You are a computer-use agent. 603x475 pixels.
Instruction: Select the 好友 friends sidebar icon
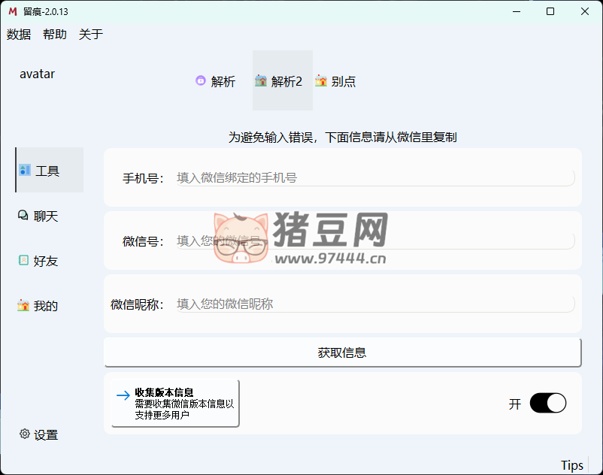pos(23,261)
